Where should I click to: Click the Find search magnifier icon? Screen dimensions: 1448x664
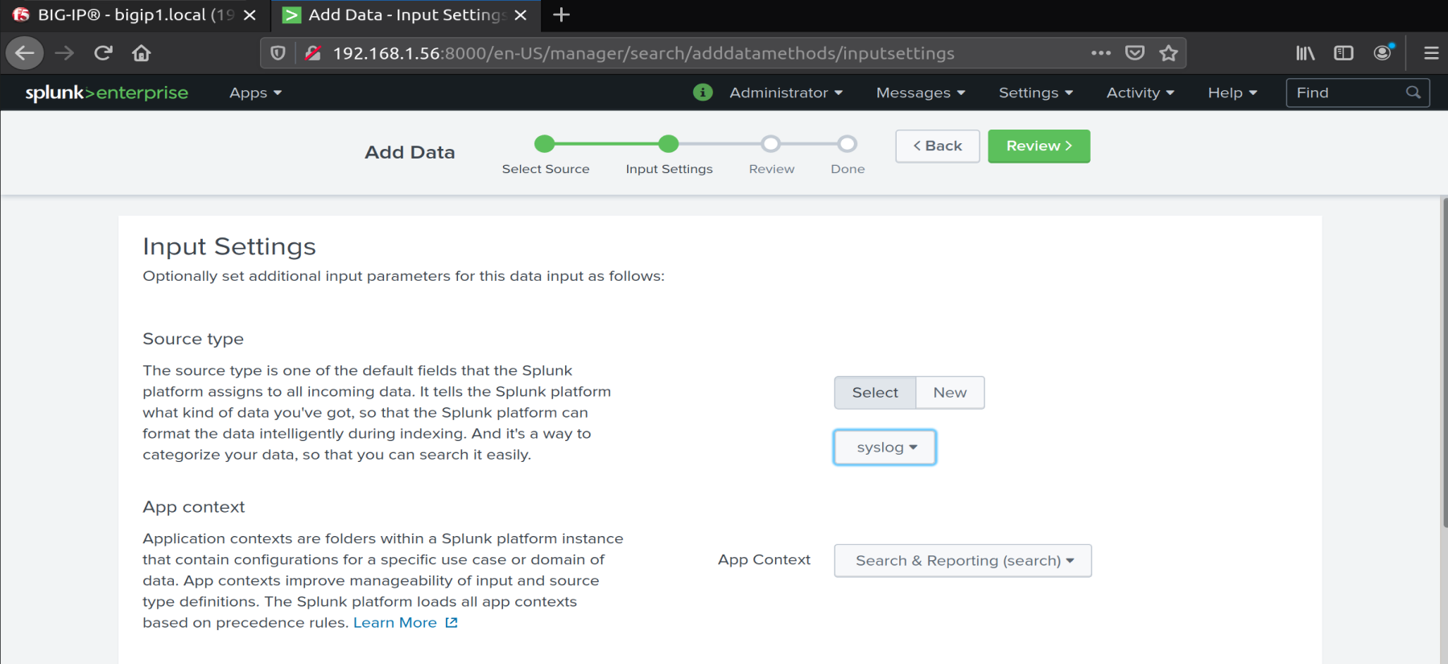[1413, 93]
